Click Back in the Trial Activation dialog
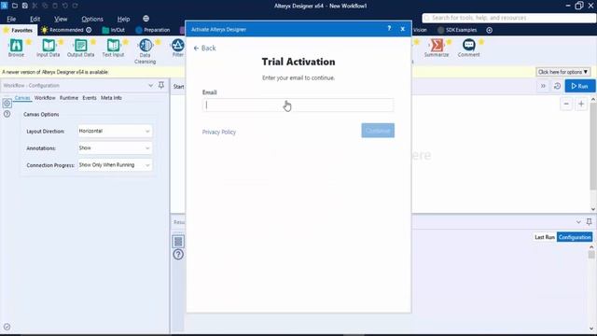The height and width of the screenshot is (336, 597). 205,48
